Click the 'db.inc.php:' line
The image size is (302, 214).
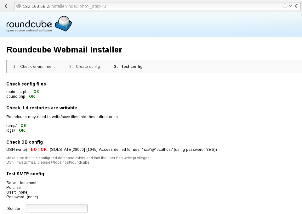pos(21,96)
